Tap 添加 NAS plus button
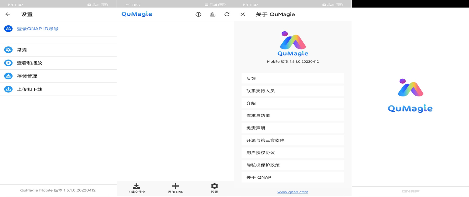Screen dimensions: 469x197 coord(175,188)
